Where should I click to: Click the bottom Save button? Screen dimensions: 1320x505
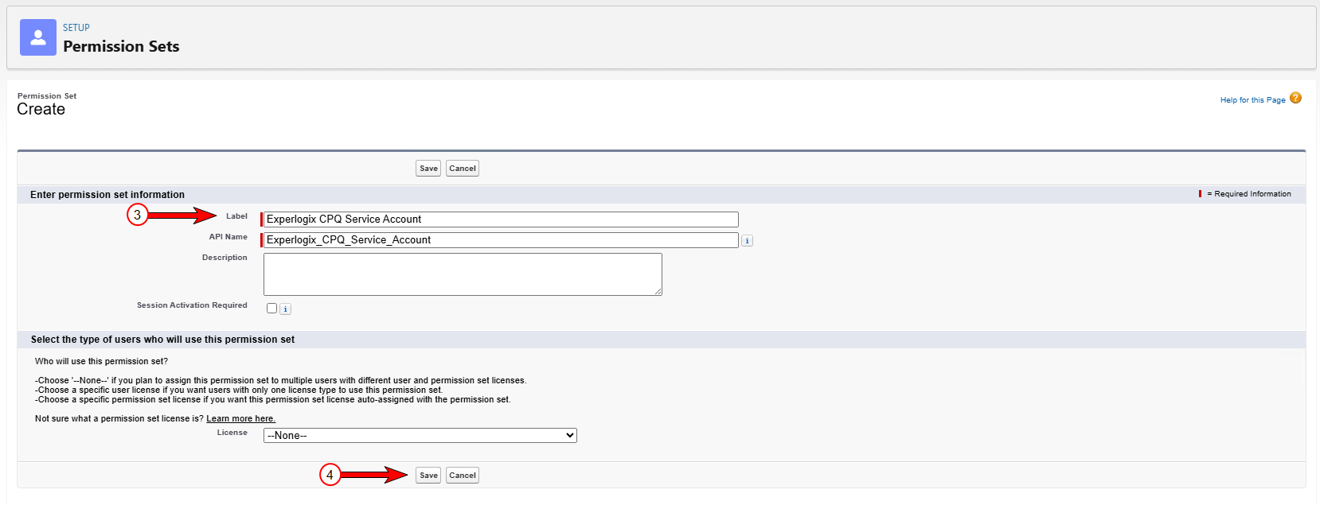coord(428,476)
